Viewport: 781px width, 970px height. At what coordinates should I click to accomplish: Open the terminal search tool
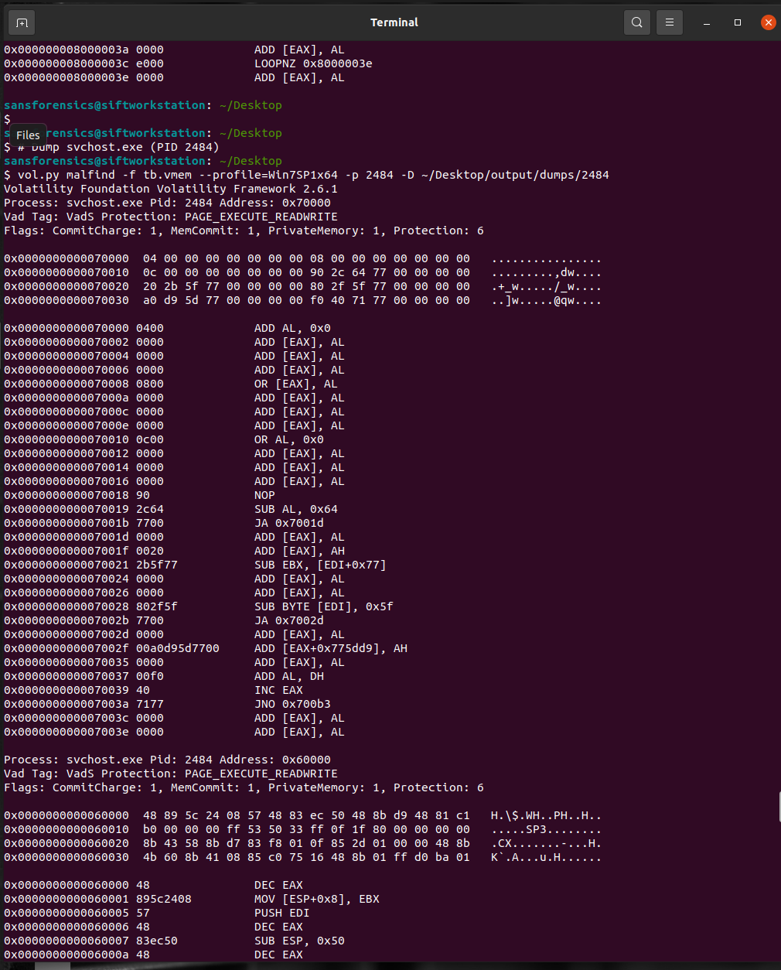coord(637,22)
